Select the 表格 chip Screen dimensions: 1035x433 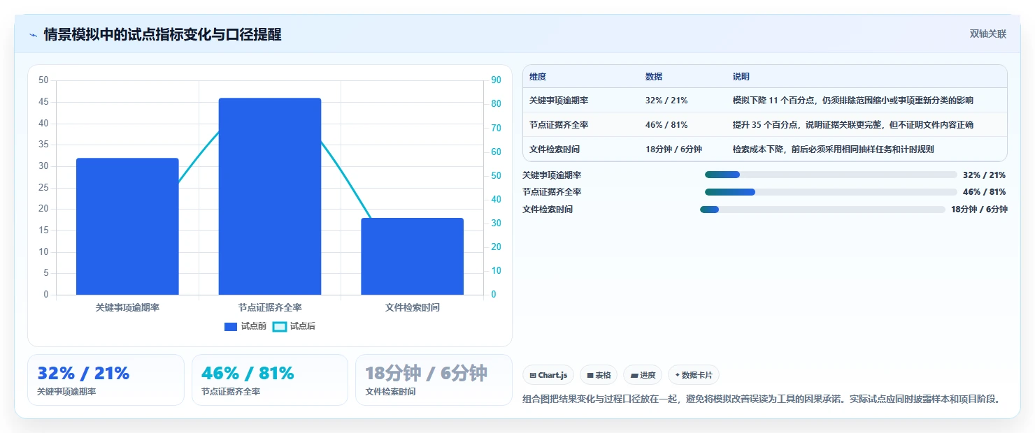pyautogui.click(x=599, y=375)
